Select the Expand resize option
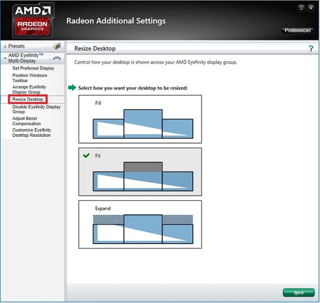Viewport: 320px width, 303px height. [x=140, y=225]
